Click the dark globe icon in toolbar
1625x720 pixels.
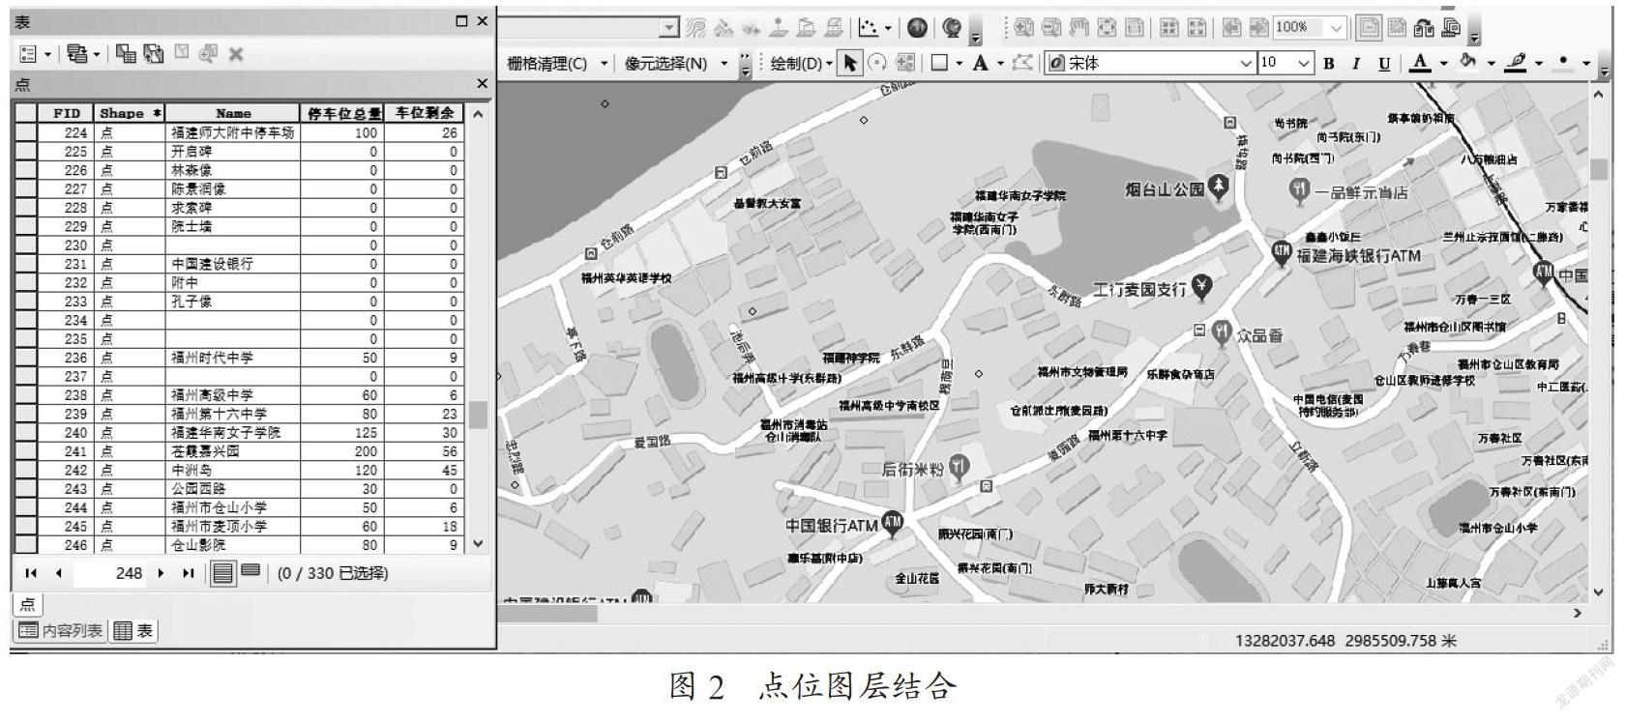918,28
